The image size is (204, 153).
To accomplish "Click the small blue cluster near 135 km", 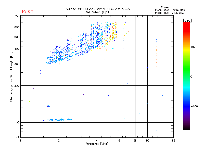I will point(48,106).
